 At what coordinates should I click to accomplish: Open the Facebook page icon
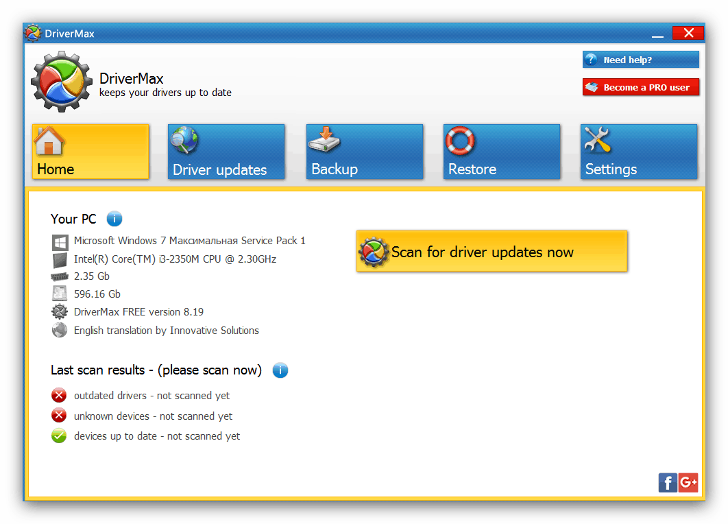point(667,482)
